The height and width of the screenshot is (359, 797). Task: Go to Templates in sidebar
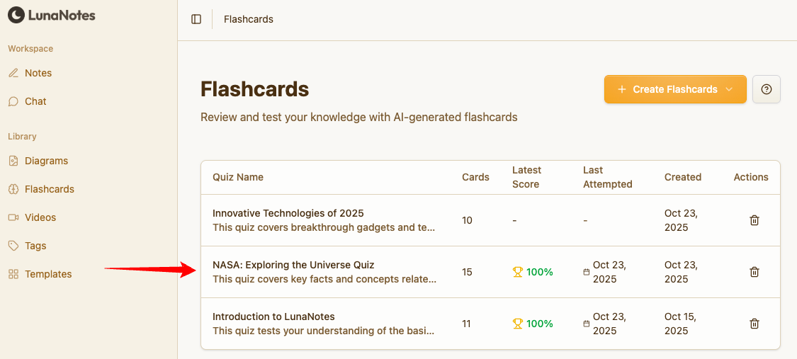pyautogui.click(x=48, y=274)
